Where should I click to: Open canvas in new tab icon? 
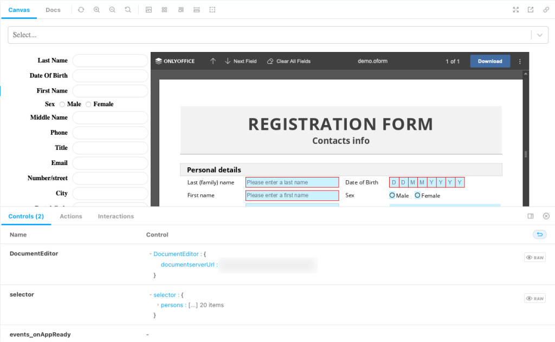[531, 9]
